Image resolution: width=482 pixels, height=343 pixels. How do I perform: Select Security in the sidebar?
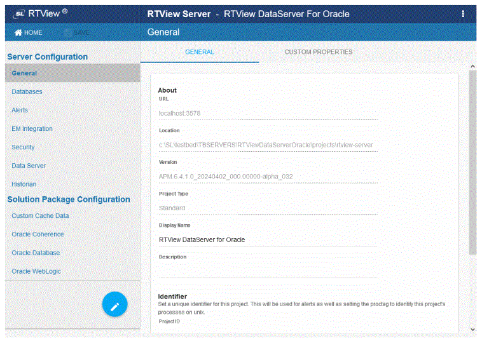pyautogui.click(x=23, y=147)
